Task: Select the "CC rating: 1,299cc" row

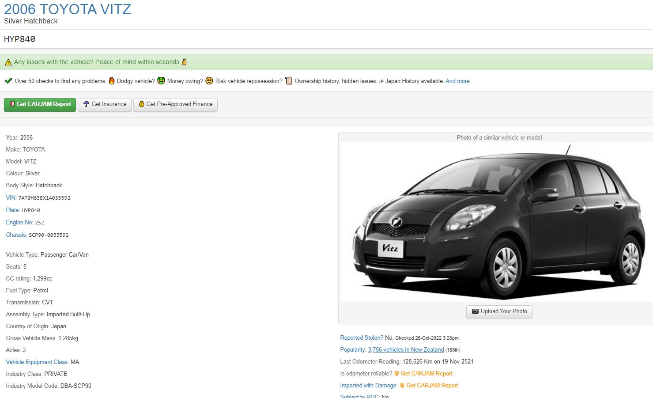Action: [x=29, y=278]
